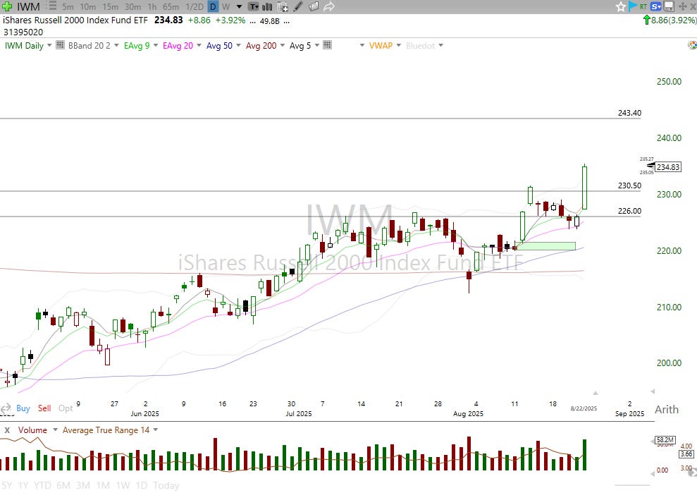
Task: Click the IWM ticker symbol field
Action: pyautogui.click(x=28, y=6)
